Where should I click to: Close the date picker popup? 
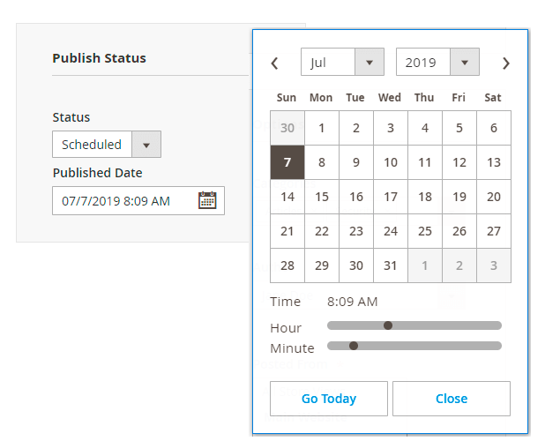452,399
